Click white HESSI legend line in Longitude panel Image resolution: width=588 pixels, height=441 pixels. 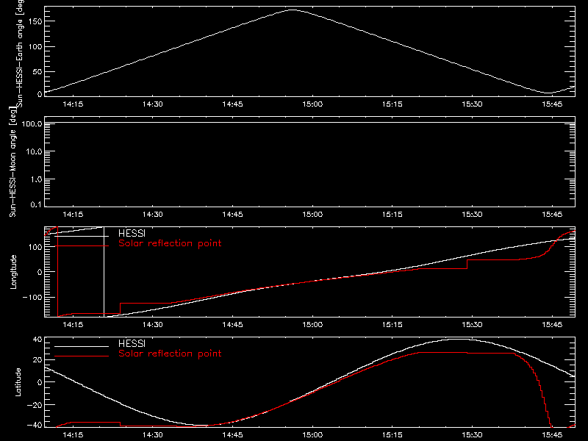point(82,236)
